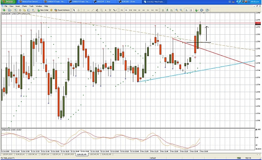Switch chart to W1 timeframe

click(x=152, y=10)
